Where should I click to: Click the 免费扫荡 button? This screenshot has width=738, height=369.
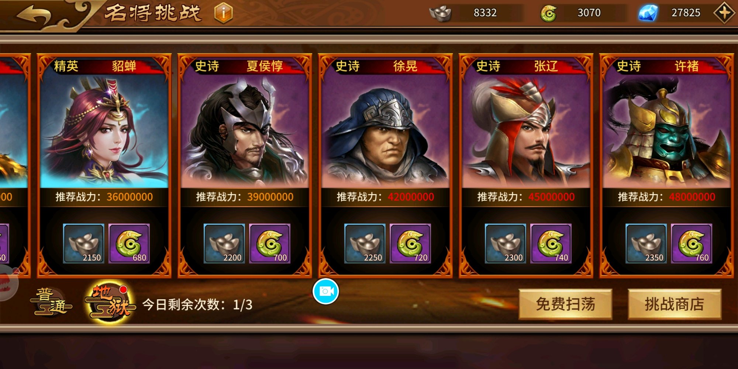[566, 304]
